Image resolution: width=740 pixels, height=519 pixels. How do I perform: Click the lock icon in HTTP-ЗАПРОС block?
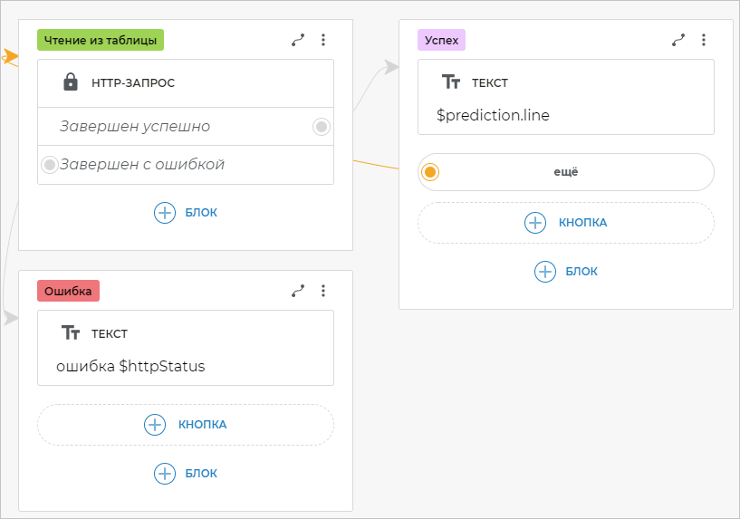(71, 82)
